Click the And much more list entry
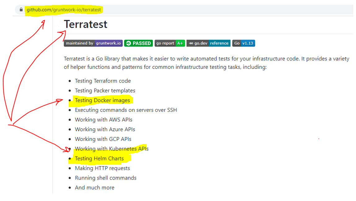This screenshot has width=356, height=201. click(x=94, y=187)
